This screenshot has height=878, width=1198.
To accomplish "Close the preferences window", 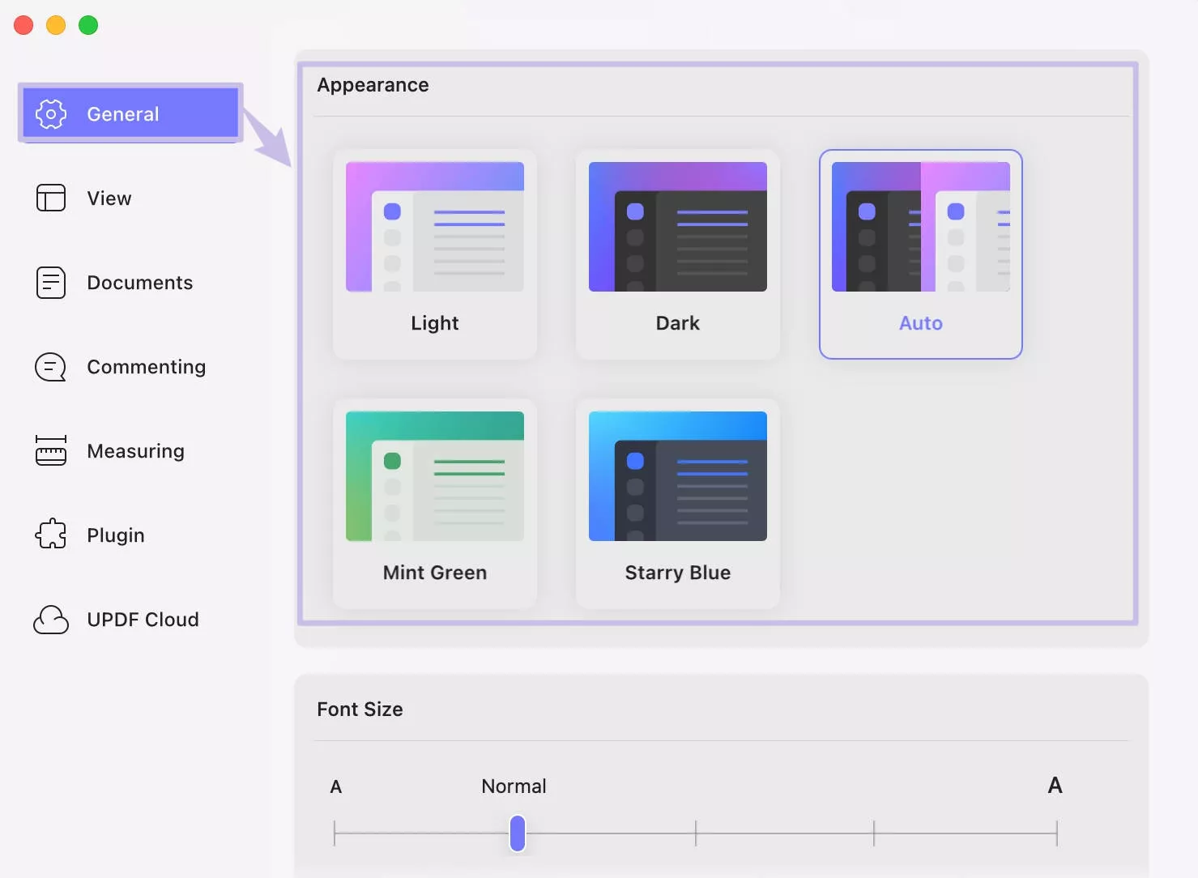I will coord(23,25).
